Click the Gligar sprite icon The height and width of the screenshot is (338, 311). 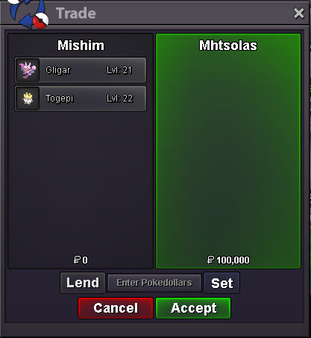click(28, 70)
